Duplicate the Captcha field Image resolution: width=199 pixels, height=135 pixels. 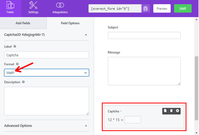[x=165, y=111]
